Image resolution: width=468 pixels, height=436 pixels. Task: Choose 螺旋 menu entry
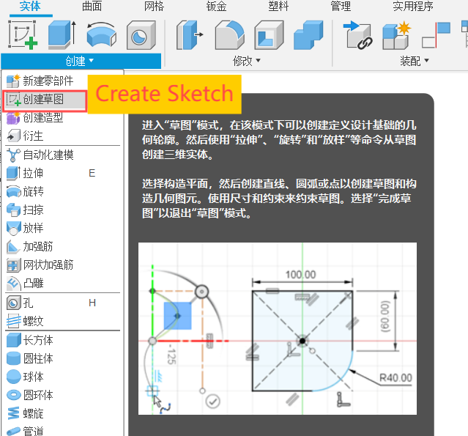63,413
